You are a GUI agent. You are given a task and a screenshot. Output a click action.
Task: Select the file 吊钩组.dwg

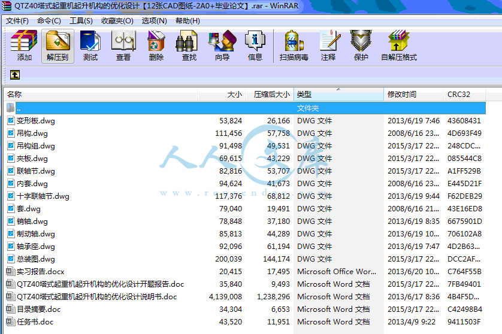pos(36,146)
